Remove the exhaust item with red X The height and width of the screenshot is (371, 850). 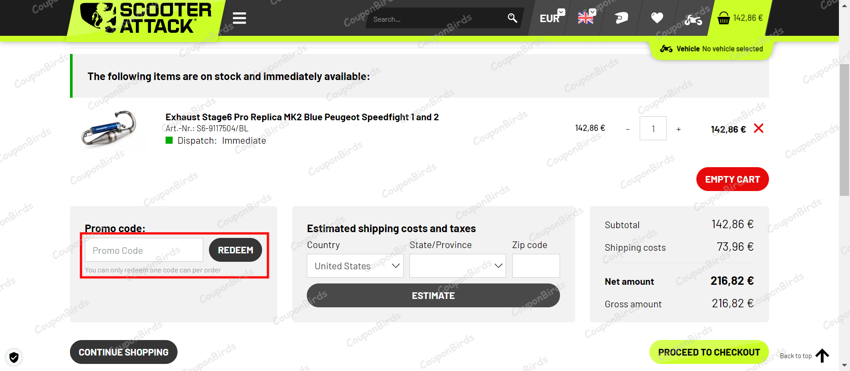(x=758, y=129)
